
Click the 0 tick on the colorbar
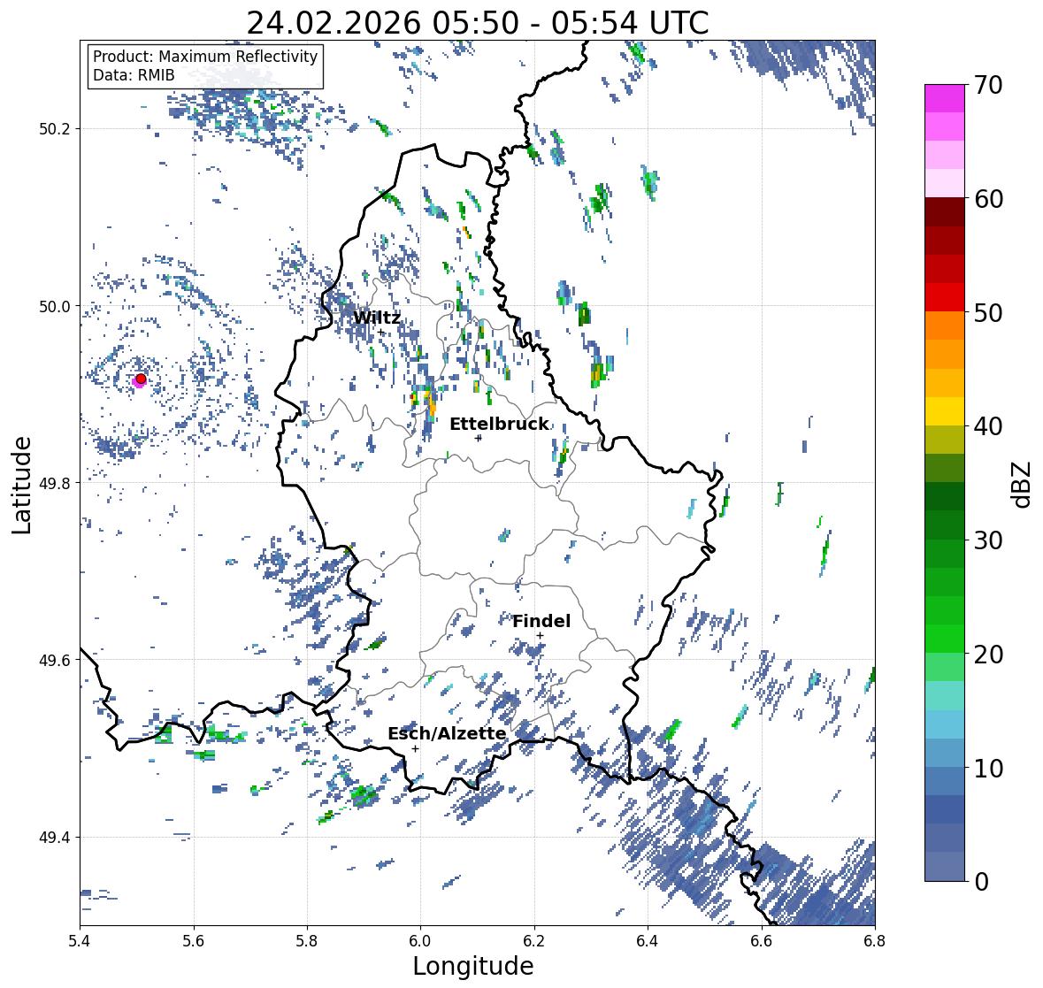click(981, 882)
